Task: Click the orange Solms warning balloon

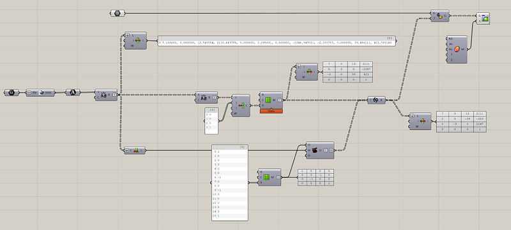Action: pyautogui.click(x=271, y=111)
